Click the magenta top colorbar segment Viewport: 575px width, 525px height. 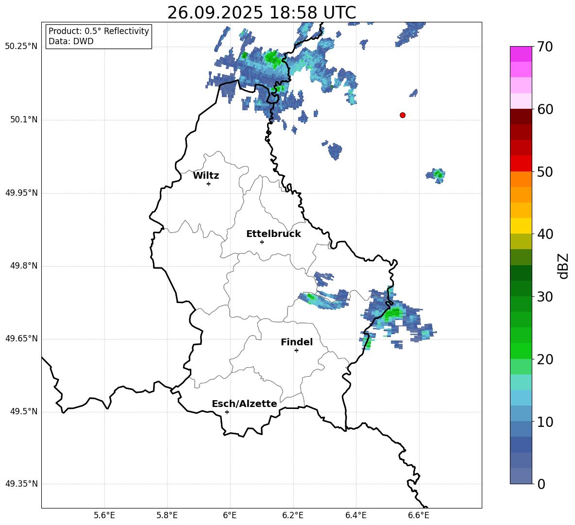tap(521, 54)
